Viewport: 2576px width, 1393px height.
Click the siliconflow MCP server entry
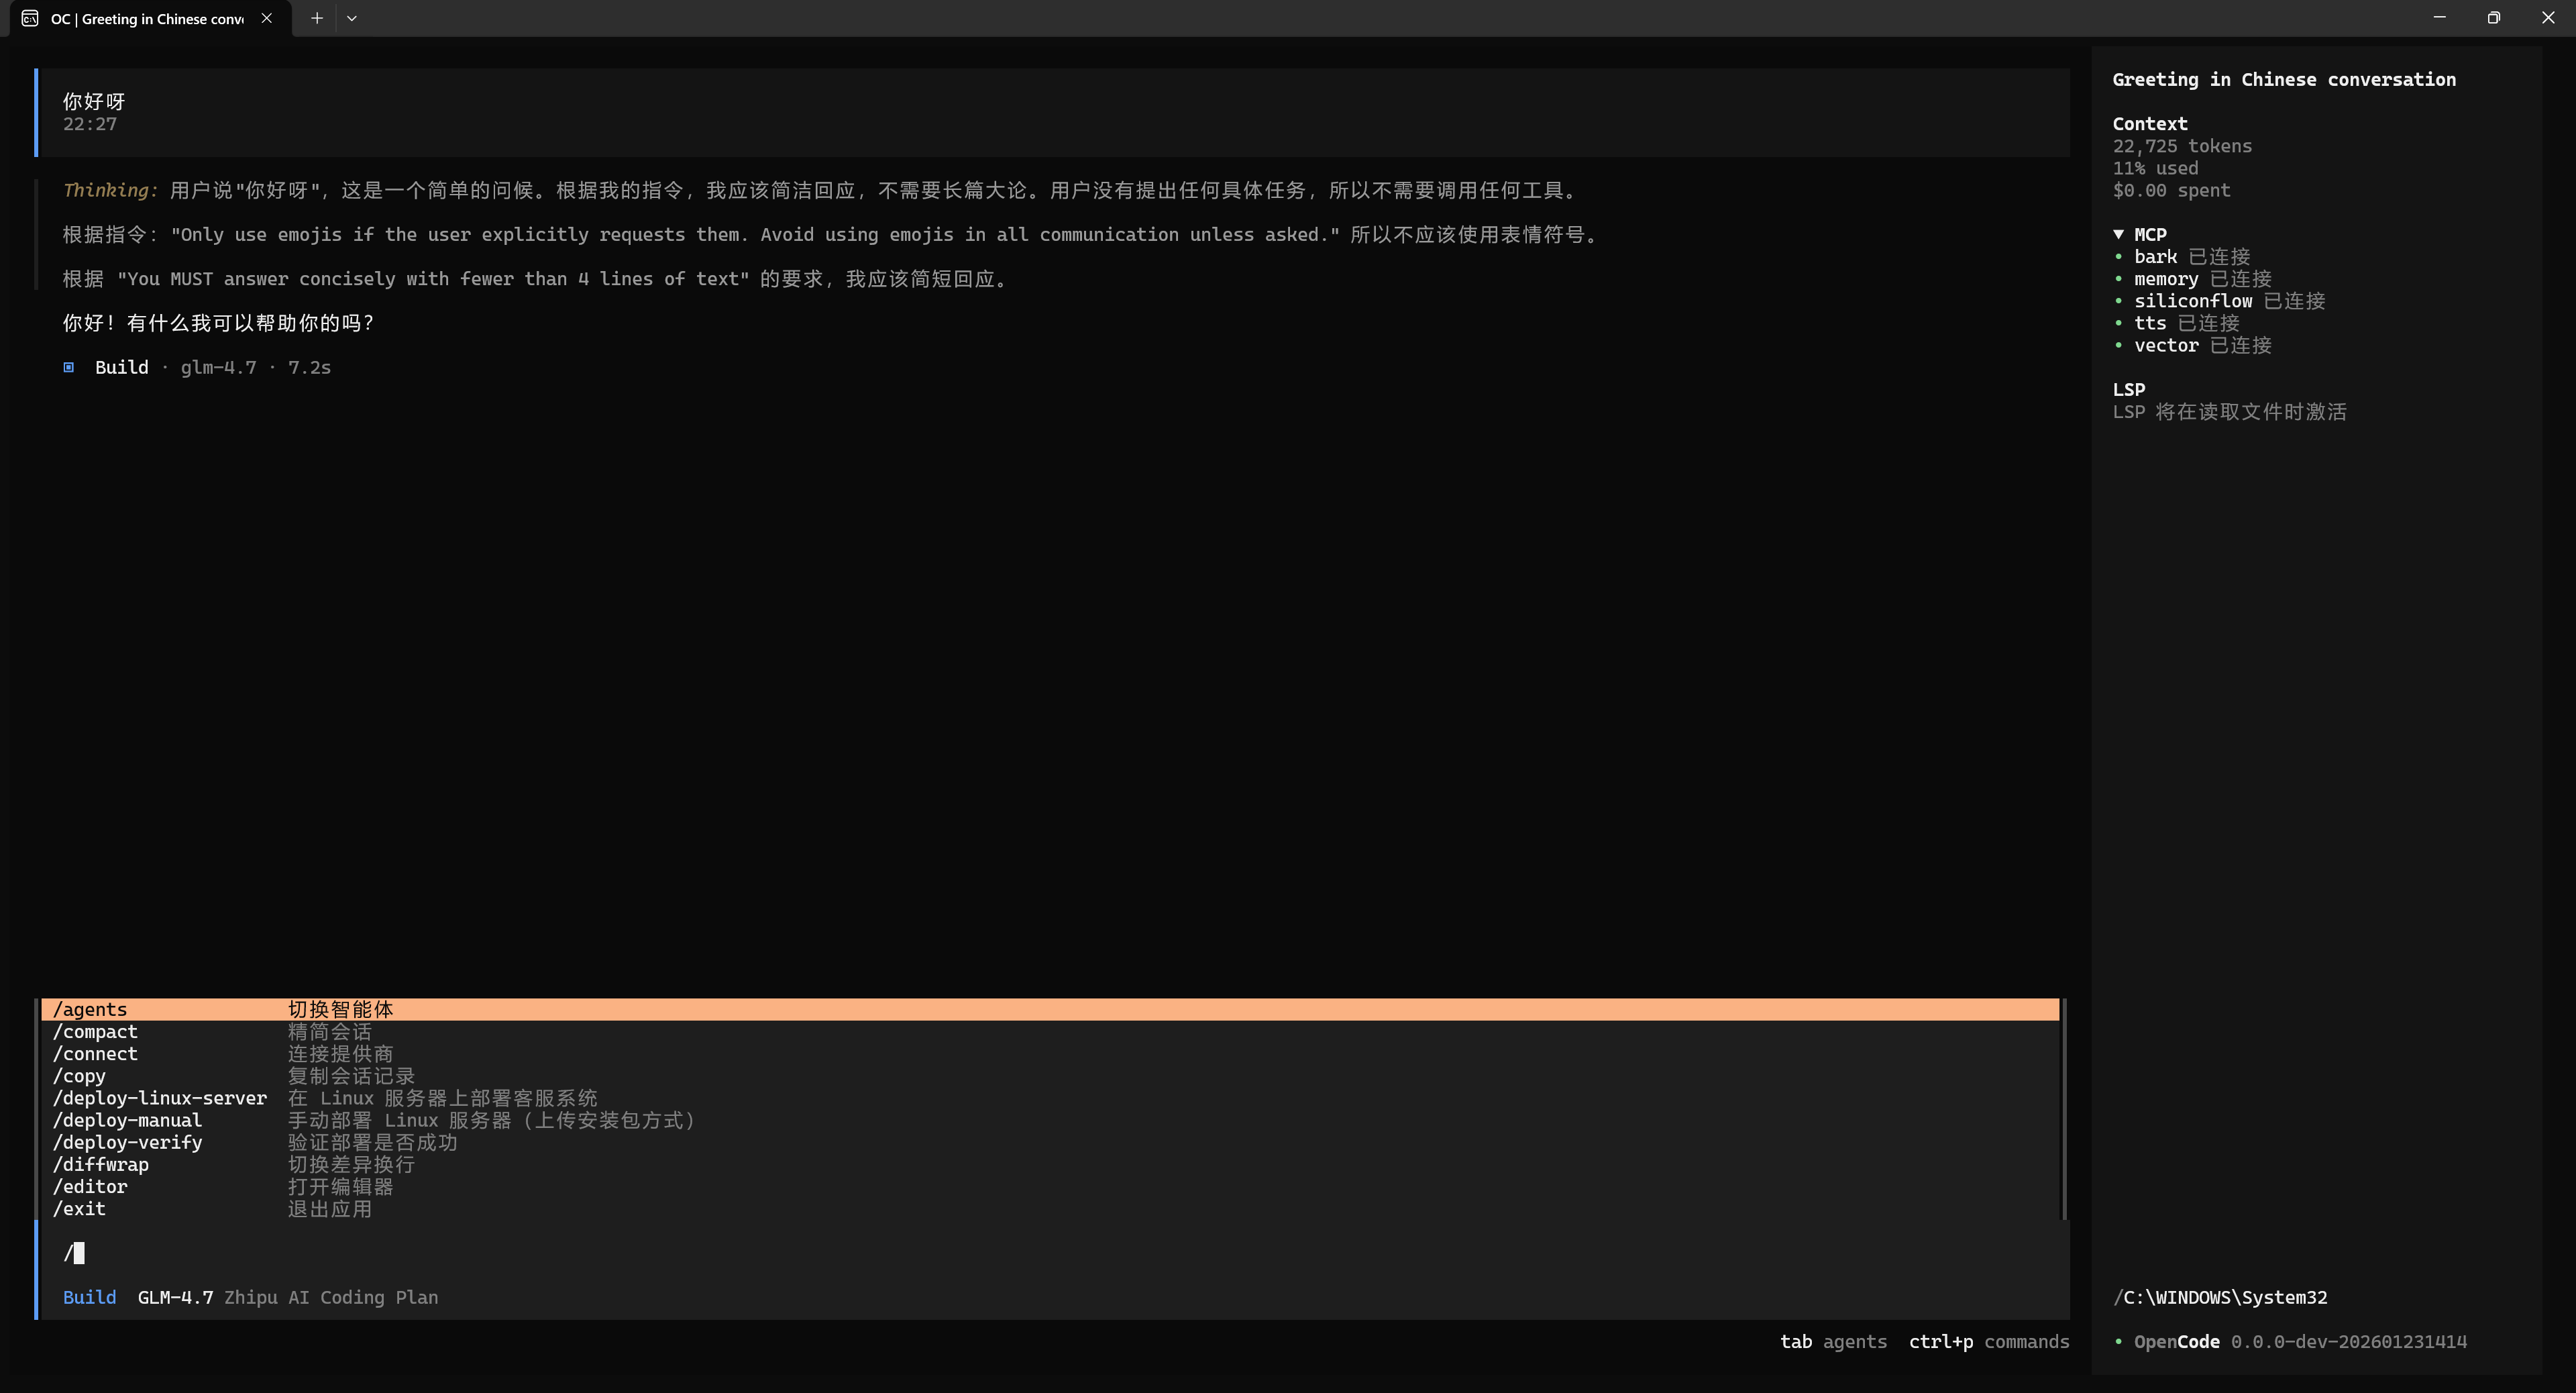2192,301
